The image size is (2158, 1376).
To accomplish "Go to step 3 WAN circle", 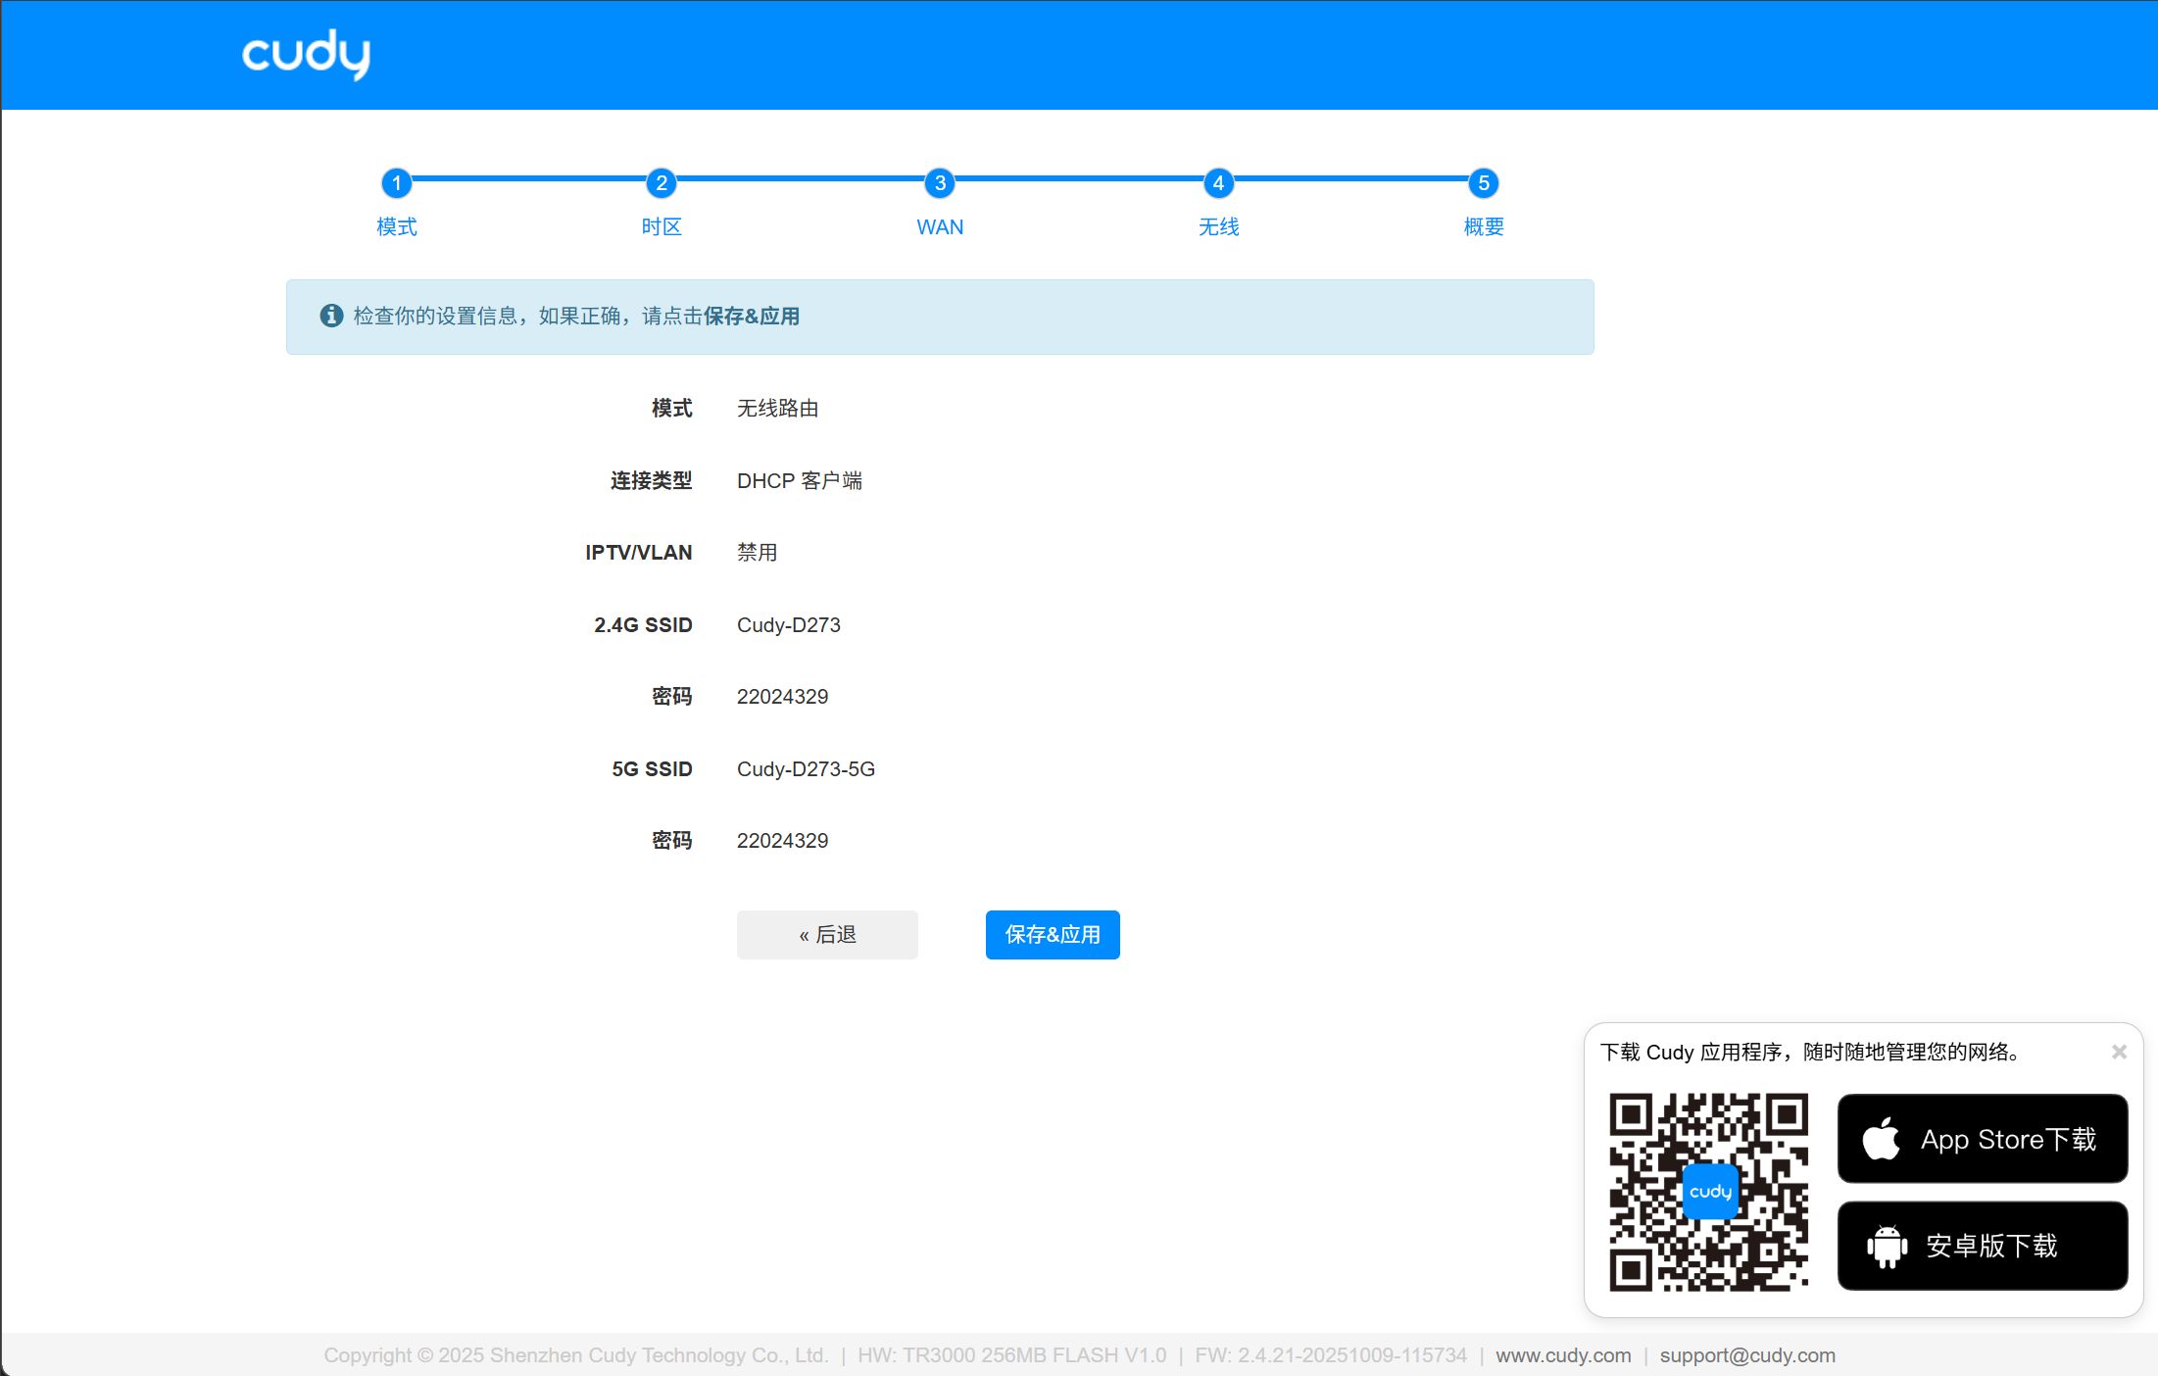I will pos(940,183).
